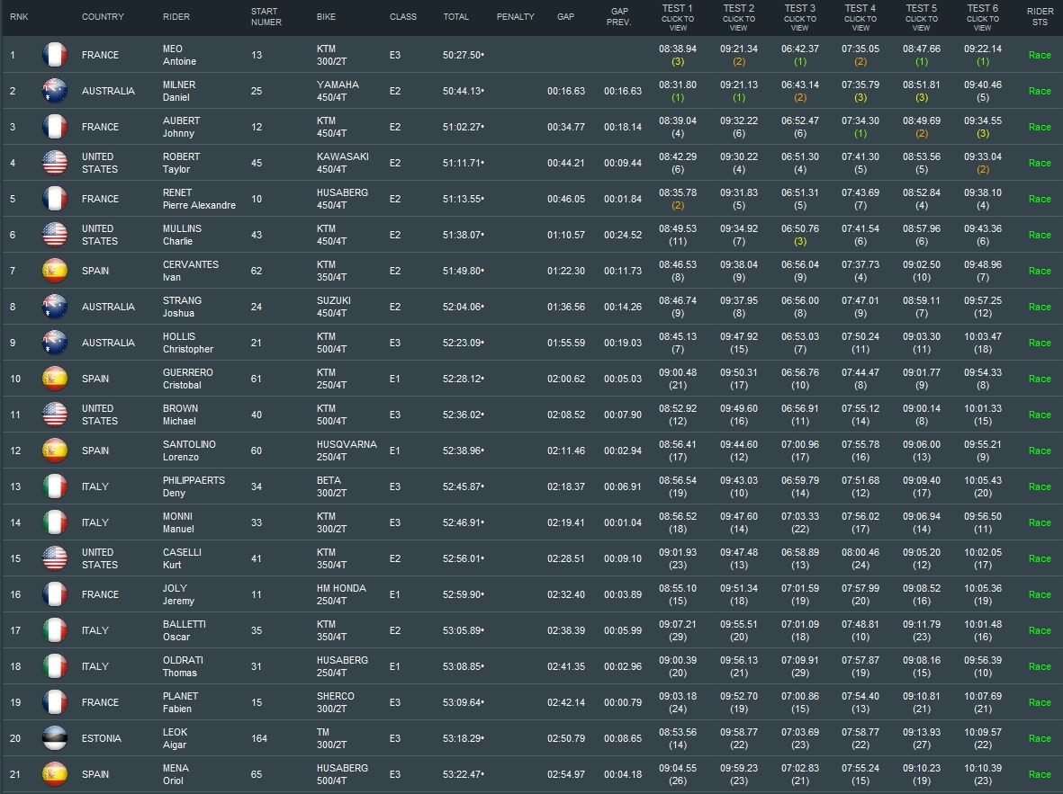Viewport: 1063px width, 794px height.
Task: Click United States flag for Taylor Robert
Action: pos(55,163)
